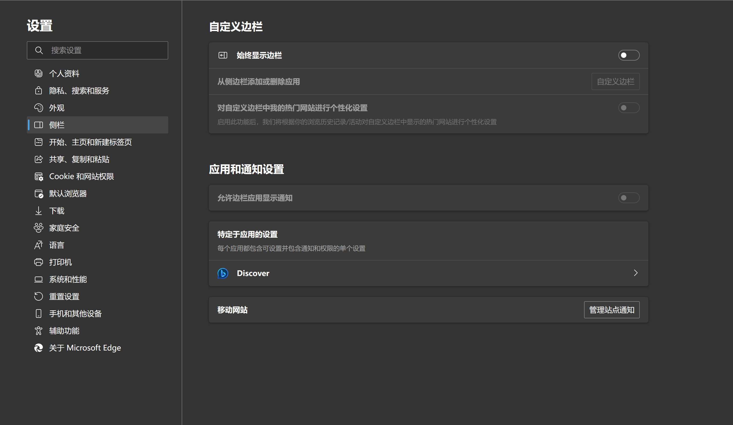733x425 pixels.
Task: Click the family icon for 家庭安全
Action: [38, 228]
